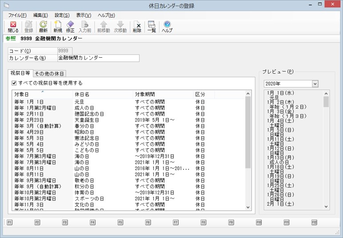Click preview list scrollbar up arrow
The height and width of the screenshot is (238, 343).
coord(326,94)
